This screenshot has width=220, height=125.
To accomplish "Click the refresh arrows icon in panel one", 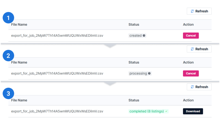I will [192, 11].
